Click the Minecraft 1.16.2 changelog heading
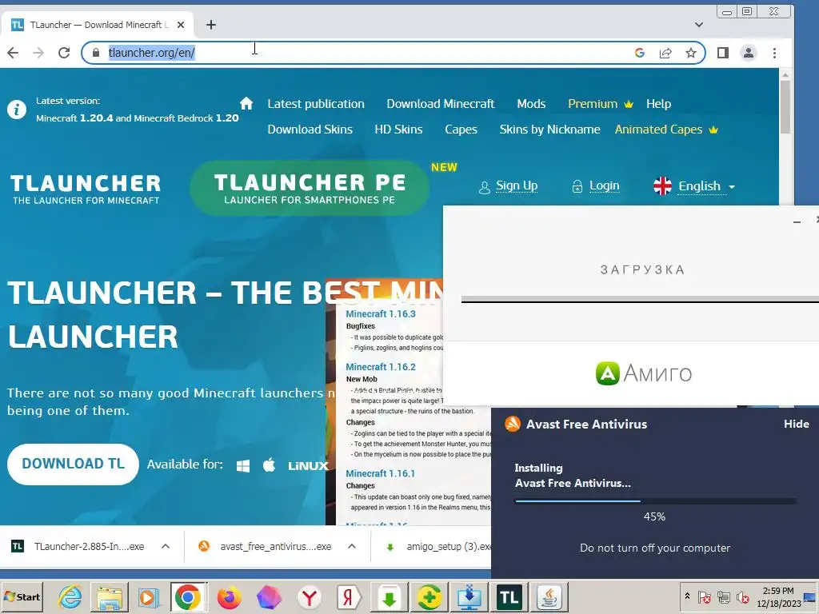This screenshot has height=614, width=819. 381,367
